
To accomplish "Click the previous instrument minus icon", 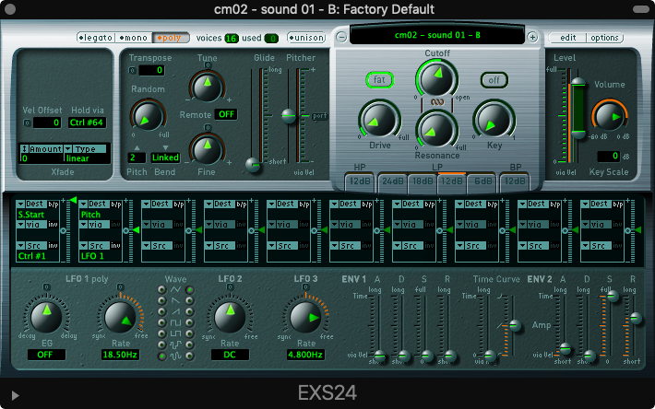I will [x=341, y=37].
